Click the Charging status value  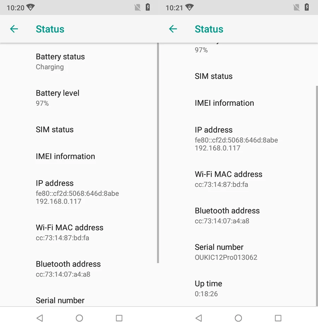50,67
